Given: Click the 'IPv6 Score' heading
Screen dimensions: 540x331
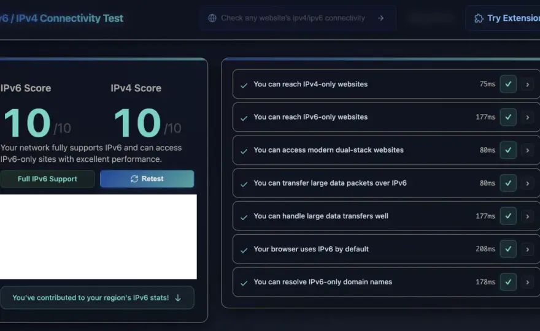Looking at the screenshot, I should (26, 88).
